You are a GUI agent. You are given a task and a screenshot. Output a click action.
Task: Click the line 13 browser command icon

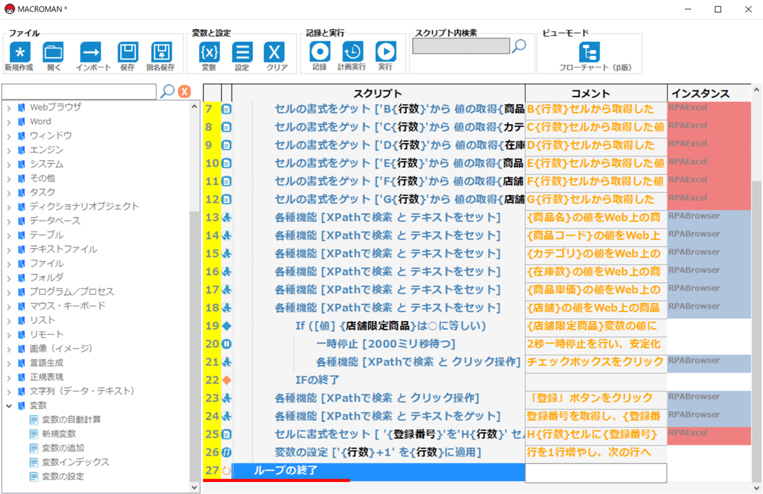coord(227,217)
